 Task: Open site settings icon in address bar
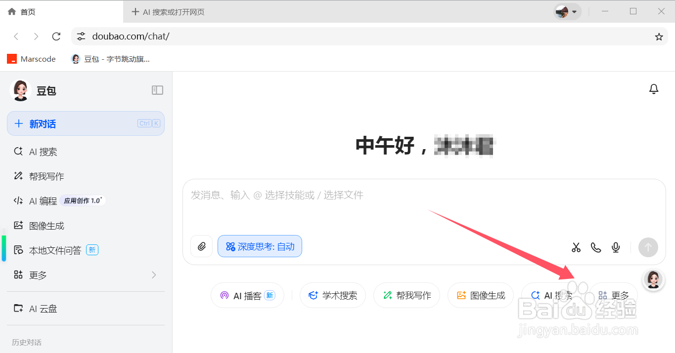point(81,37)
